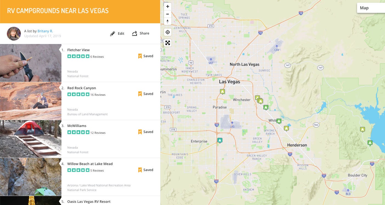Screen dimensions: 385x205
Task: Click the 6 Reviews text
Action: coord(97,57)
